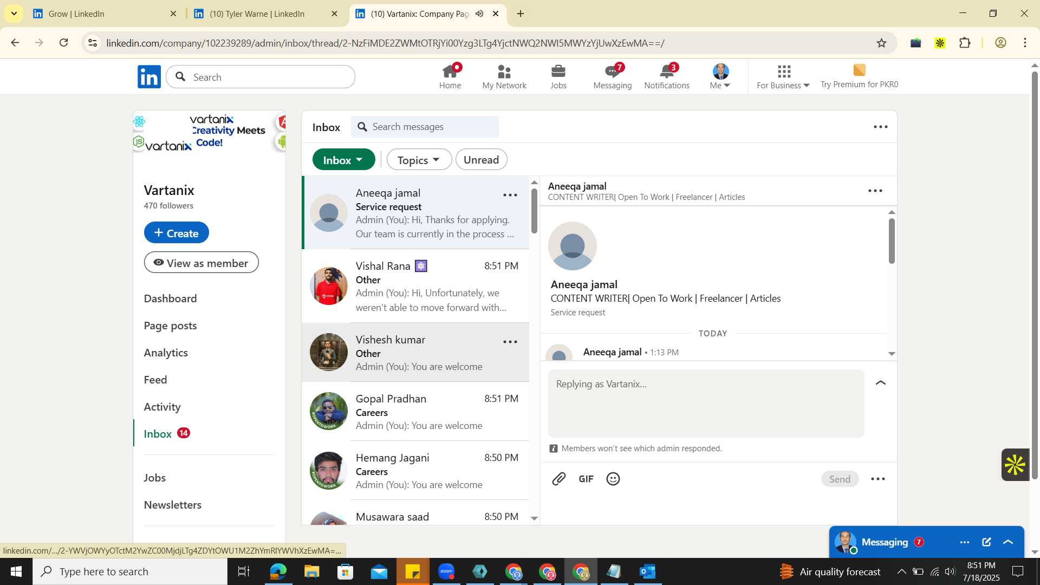Click conversation list scrollbar thumb
The image size is (1040, 585).
pos(534,211)
